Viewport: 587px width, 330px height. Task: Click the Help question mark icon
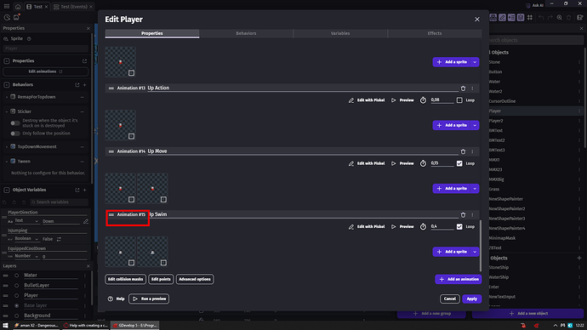(x=111, y=299)
